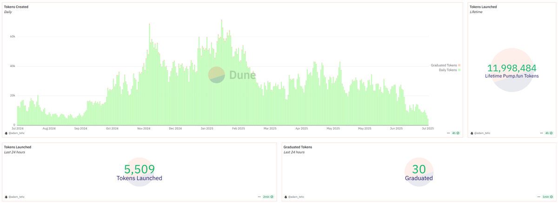Viewport: 558px width, 203px height.
Task: Open the Tokens Created chart title
Action: coord(16,7)
